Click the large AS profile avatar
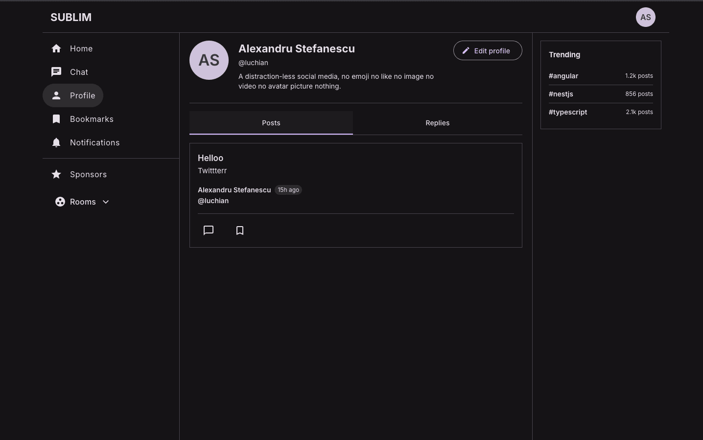Image resolution: width=703 pixels, height=440 pixels. click(209, 60)
